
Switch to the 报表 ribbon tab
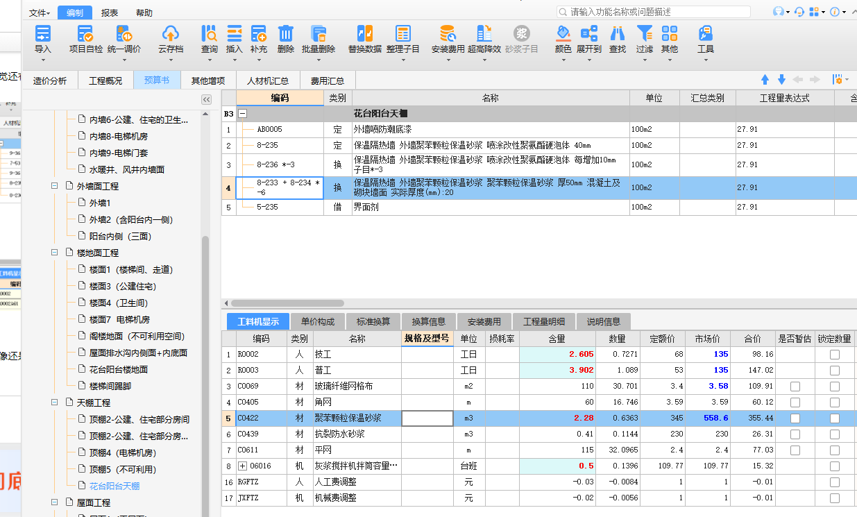(110, 12)
